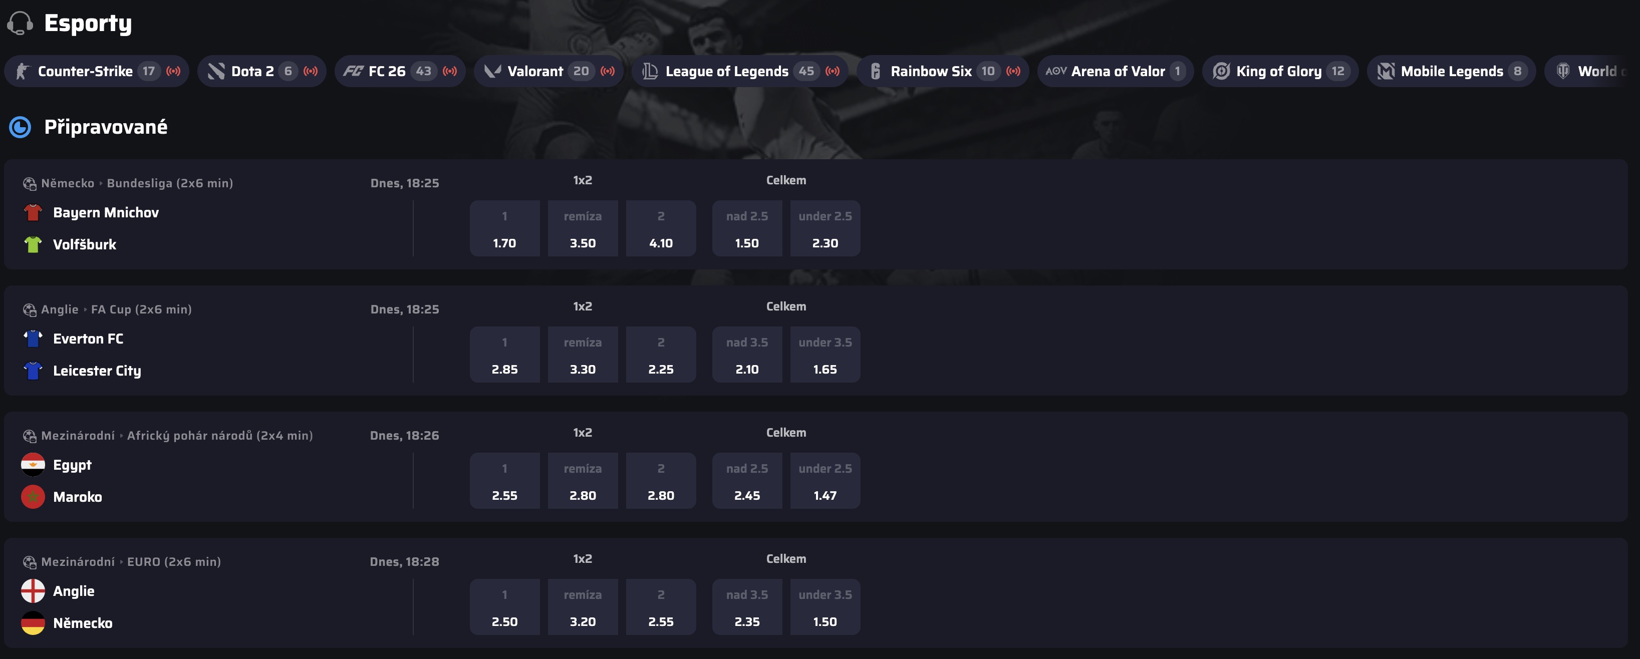Click the Volfšburk green jersey icon

(x=33, y=244)
